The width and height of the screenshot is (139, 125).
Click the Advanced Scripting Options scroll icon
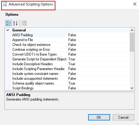[5, 4]
